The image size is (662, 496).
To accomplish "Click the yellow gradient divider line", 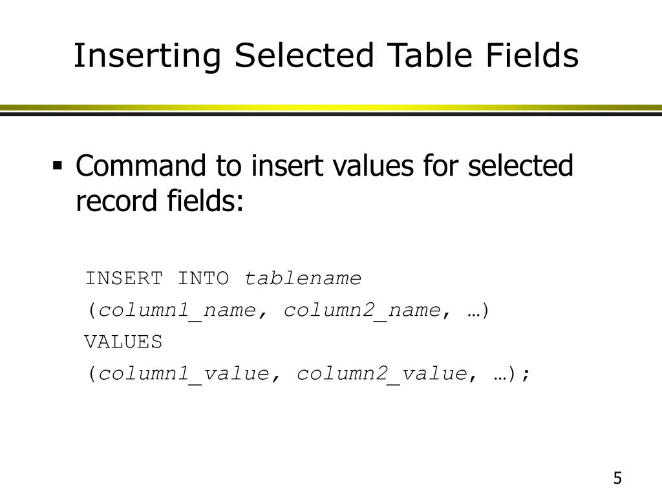I will coord(331,108).
